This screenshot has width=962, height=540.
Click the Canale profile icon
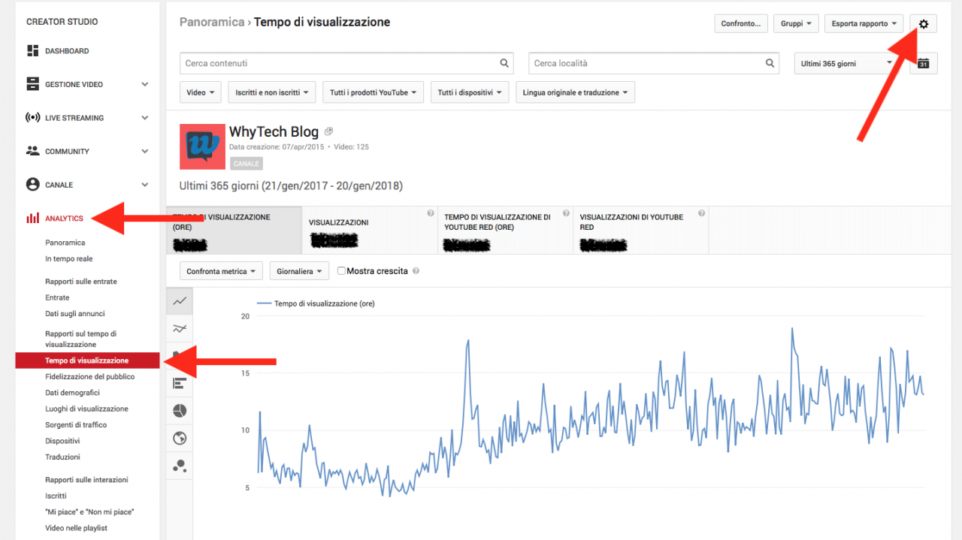[x=32, y=184]
